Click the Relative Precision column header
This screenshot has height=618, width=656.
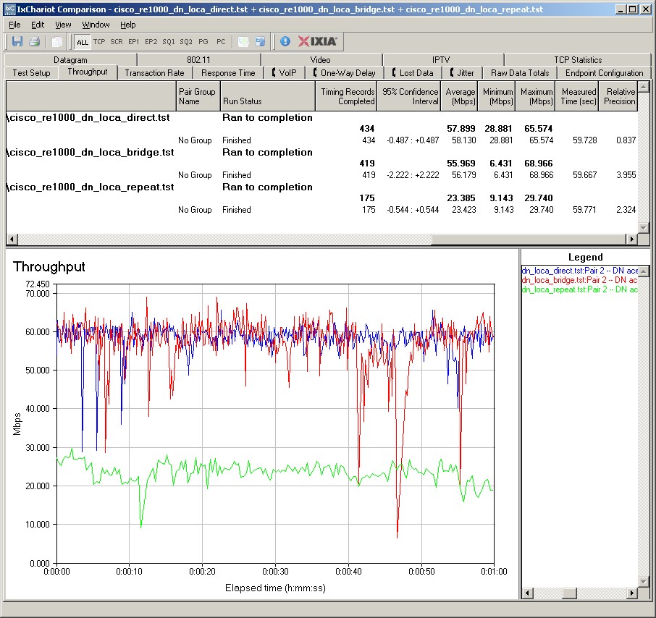(618, 96)
